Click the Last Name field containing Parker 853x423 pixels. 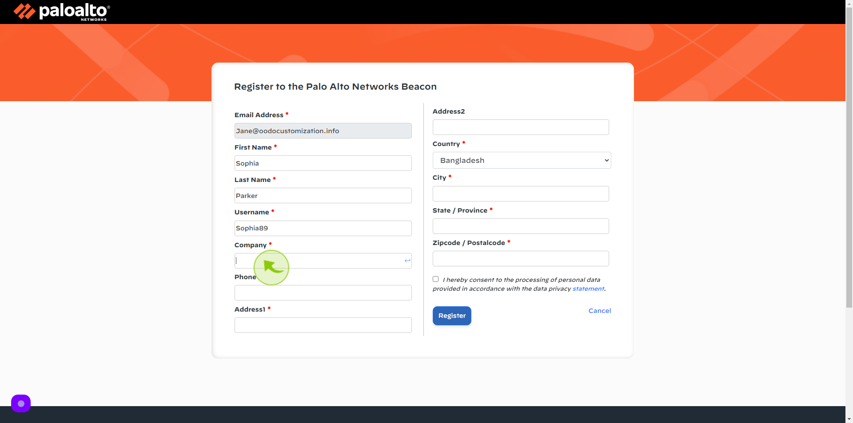[323, 195]
